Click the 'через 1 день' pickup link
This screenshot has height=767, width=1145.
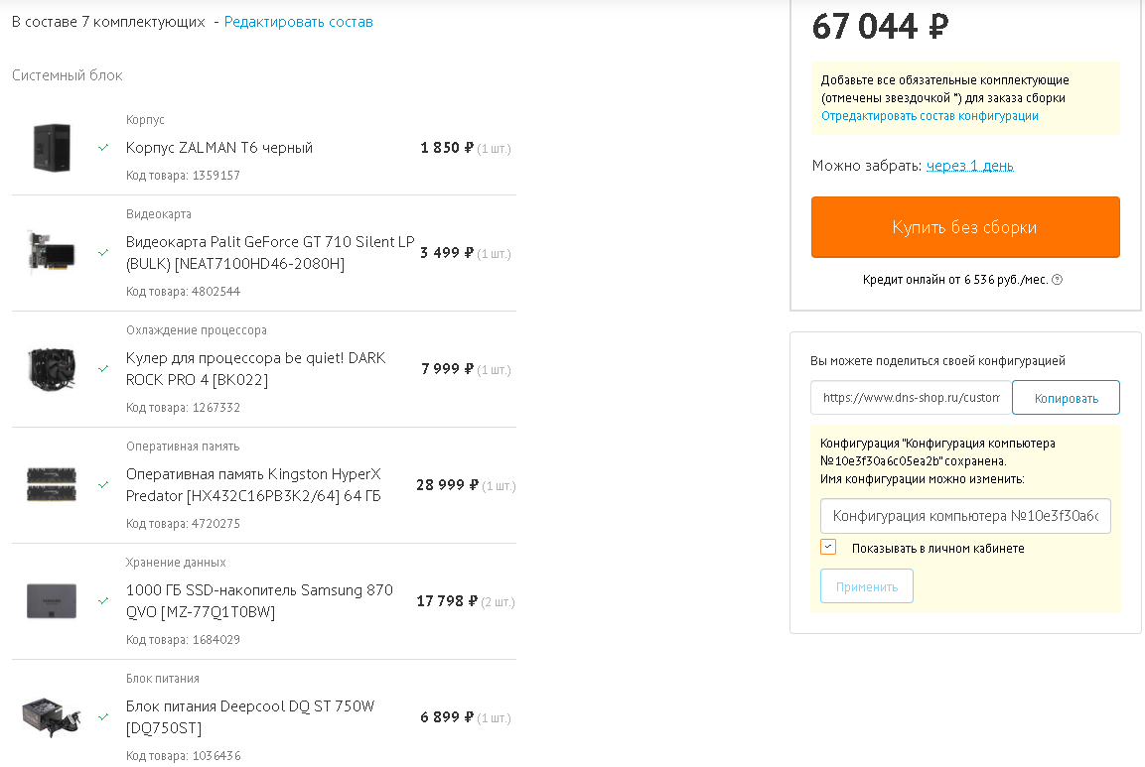(969, 166)
